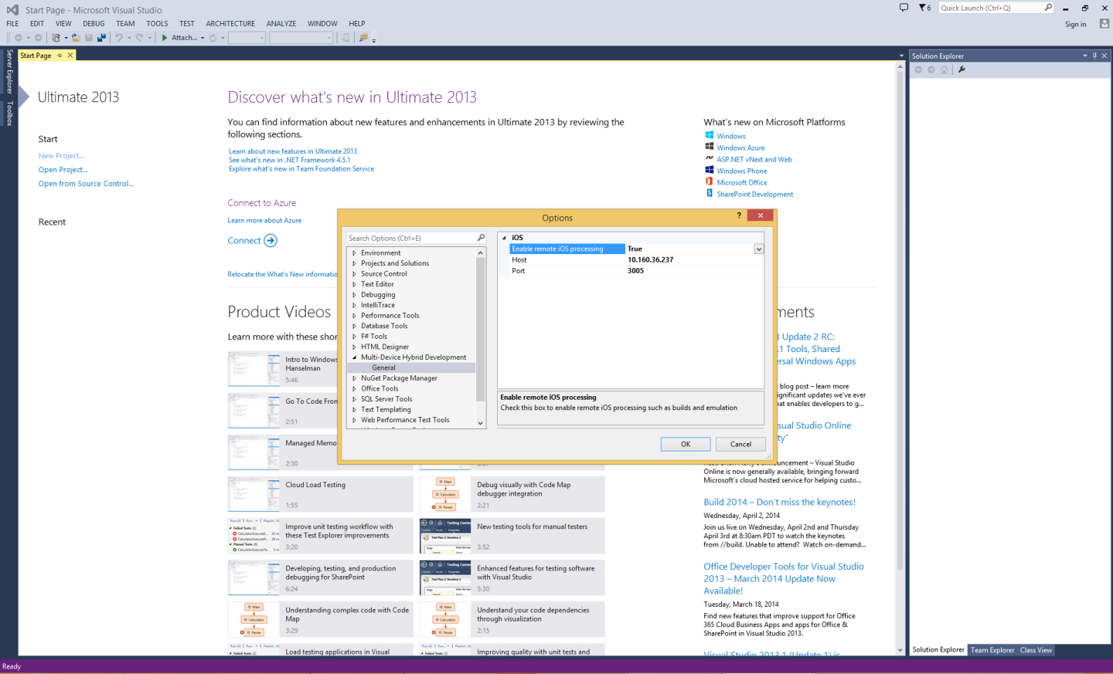Click the Options dialog help question mark
Screen dimensions: 1113x674
(x=739, y=216)
